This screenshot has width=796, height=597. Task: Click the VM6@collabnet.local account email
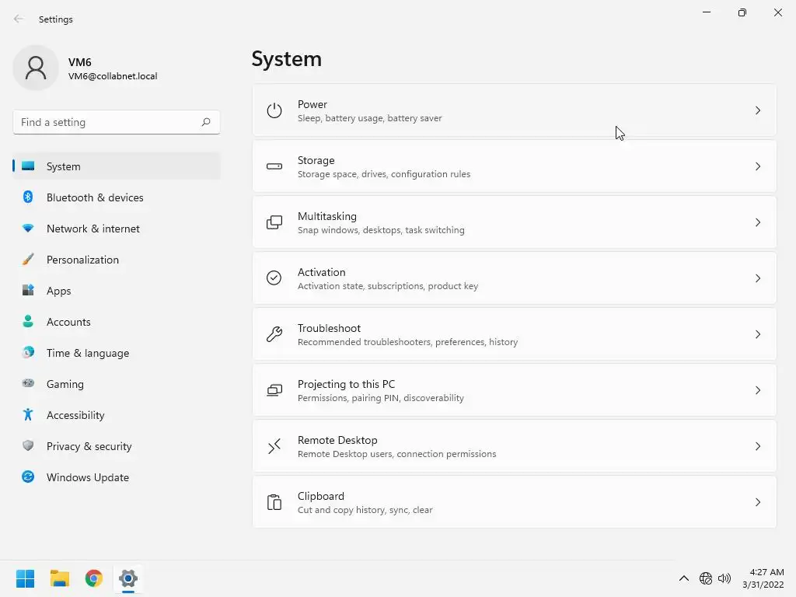point(113,76)
